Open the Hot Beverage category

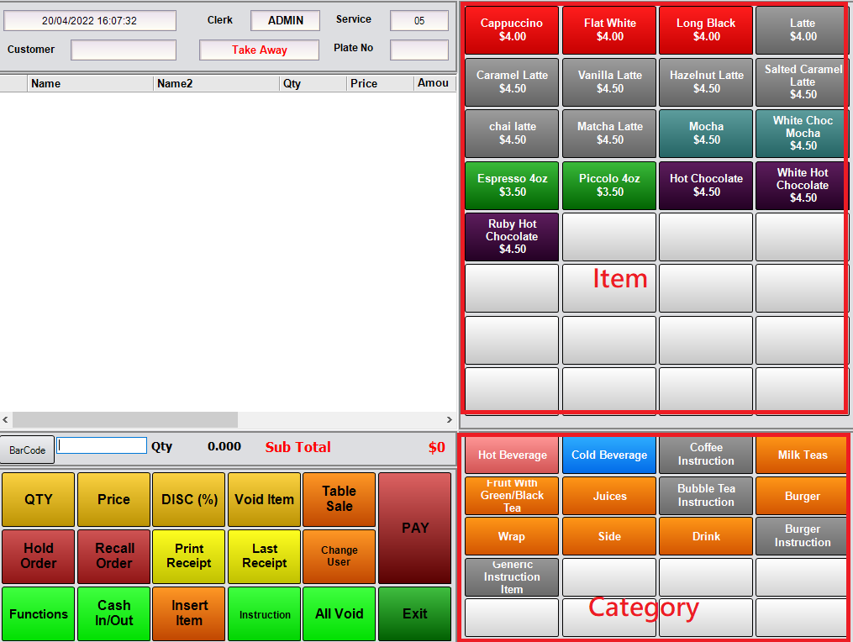[512, 455]
